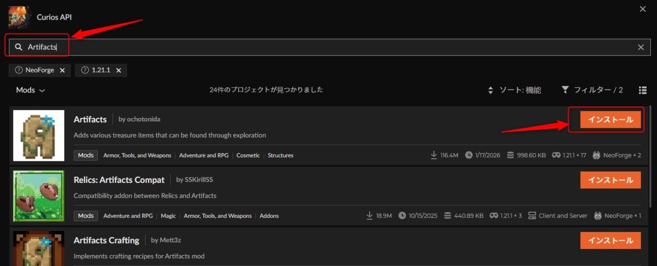Select Armor, Tools, and Weapons on Relics row
Image resolution: width=657 pixels, height=266 pixels.
click(218, 216)
